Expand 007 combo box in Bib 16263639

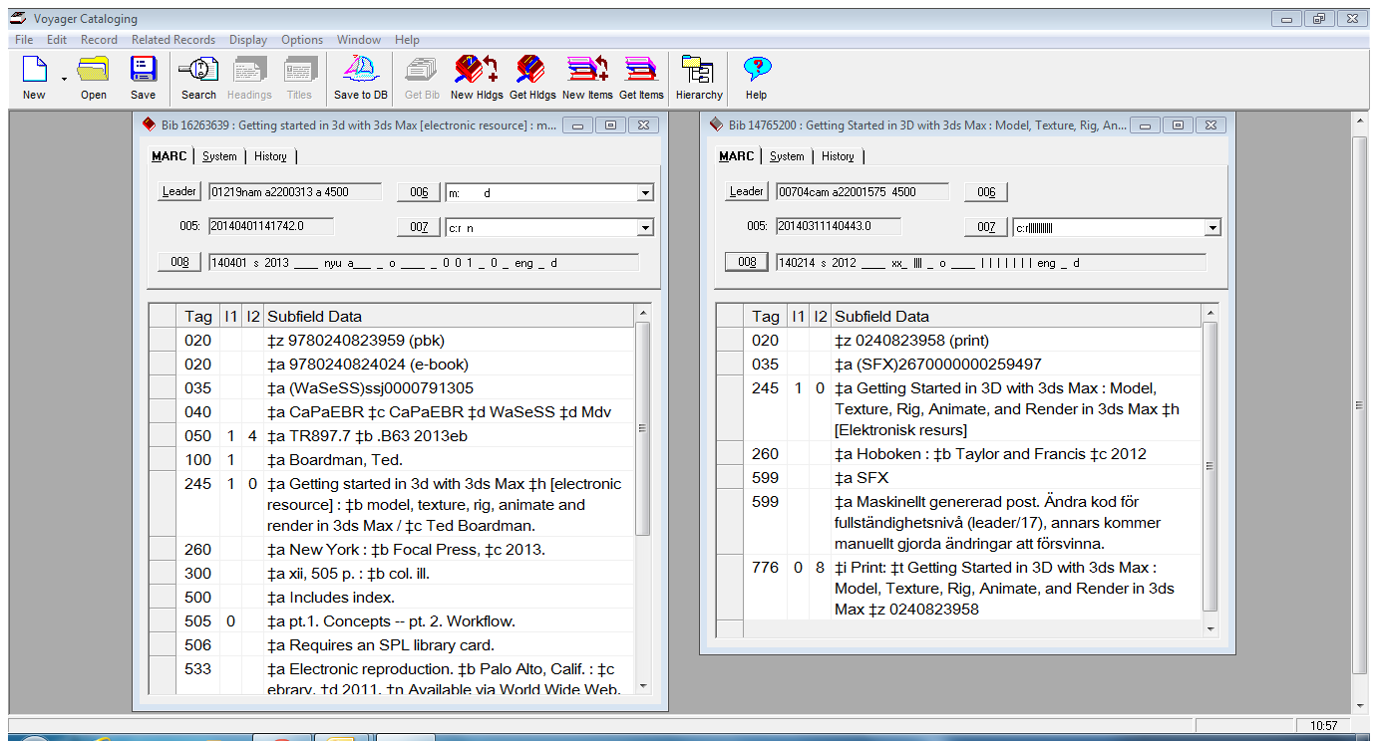click(x=645, y=228)
